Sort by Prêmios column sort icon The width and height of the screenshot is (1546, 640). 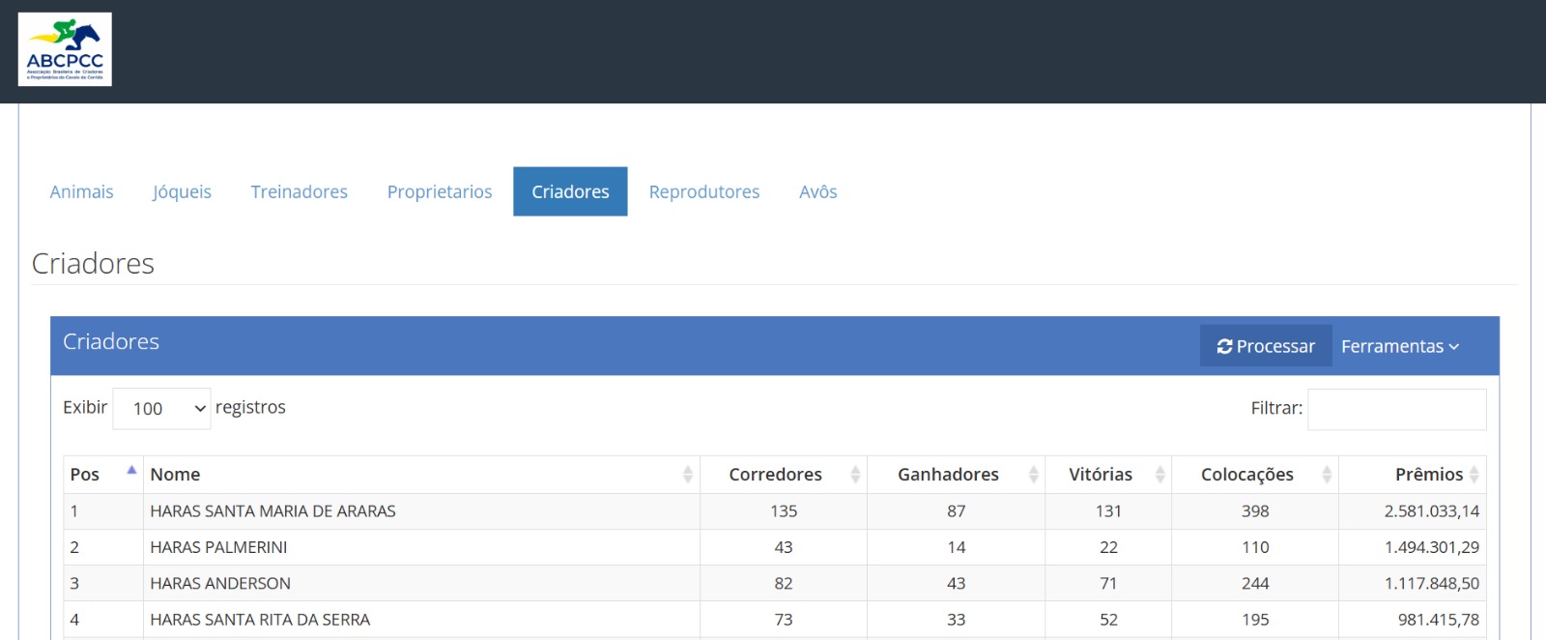pyautogui.click(x=1474, y=475)
